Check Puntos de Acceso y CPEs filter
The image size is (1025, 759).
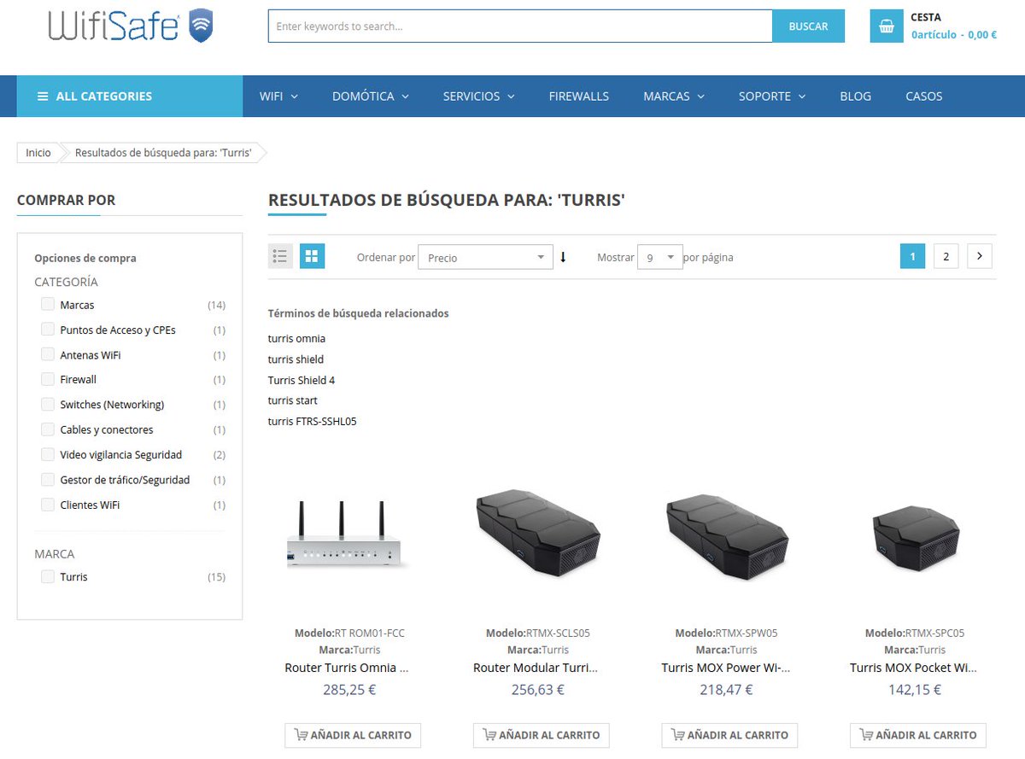[48, 330]
